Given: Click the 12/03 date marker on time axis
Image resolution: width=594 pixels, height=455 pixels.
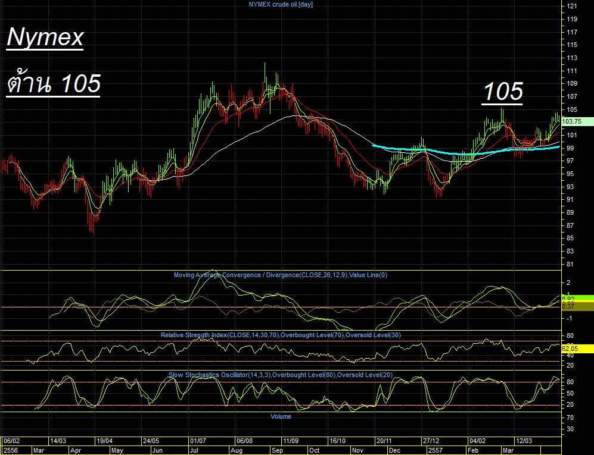Looking at the screenshot, I should pos(524,441).
